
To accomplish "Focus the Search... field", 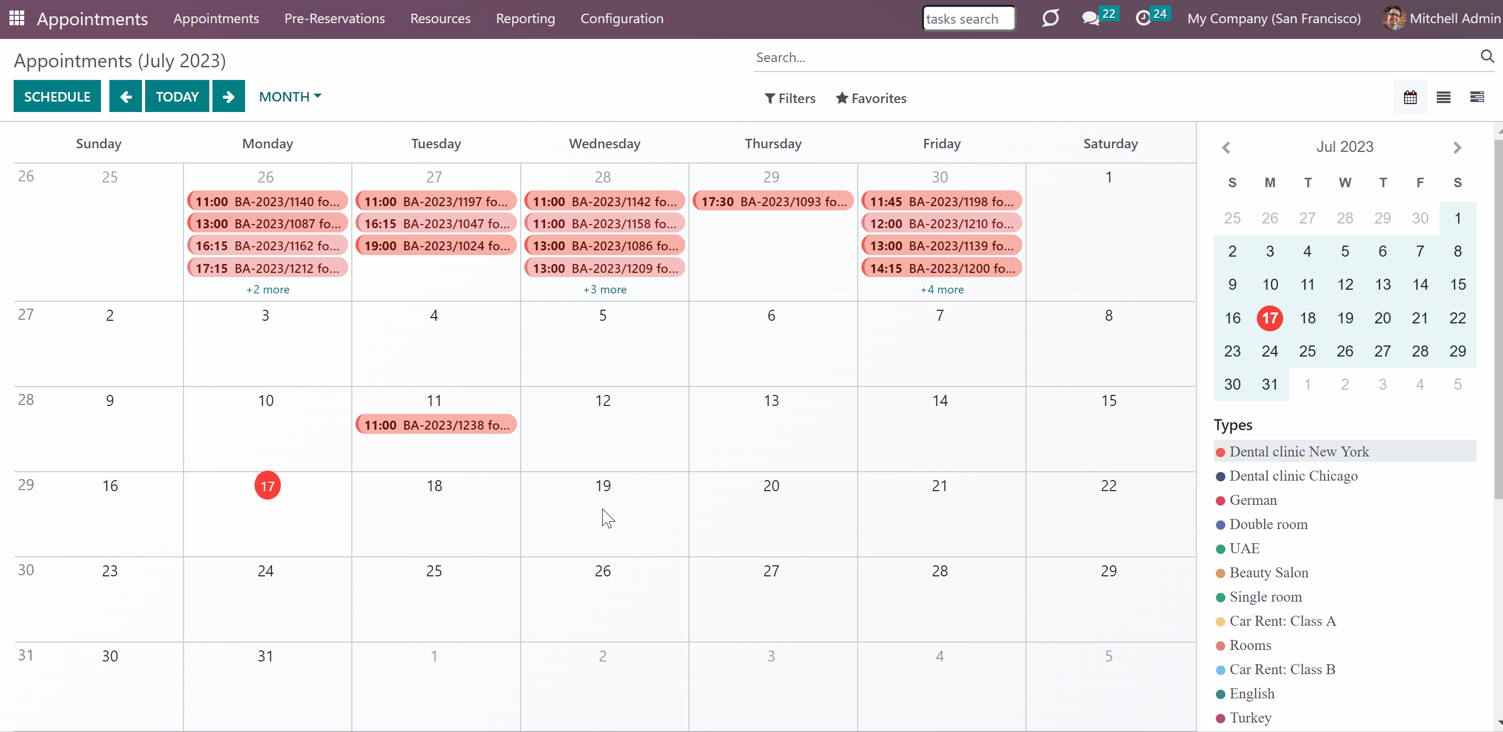I will click(x=1114, y=57).
